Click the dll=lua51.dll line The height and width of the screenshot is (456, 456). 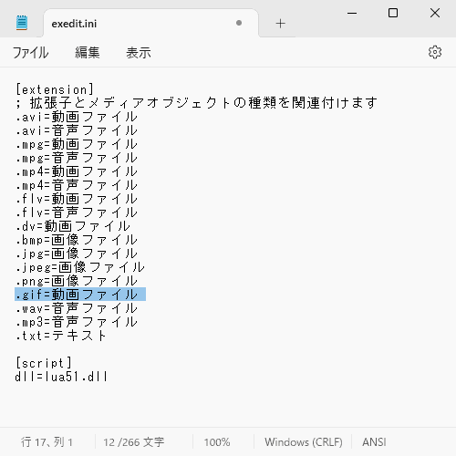point(61,377)
